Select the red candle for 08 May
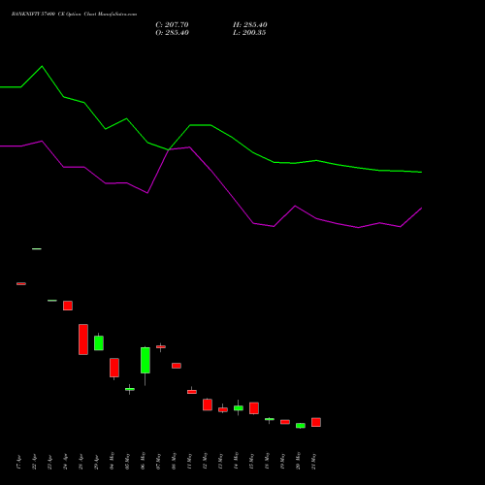Screen dimensions: 485x485 [177, 366]
